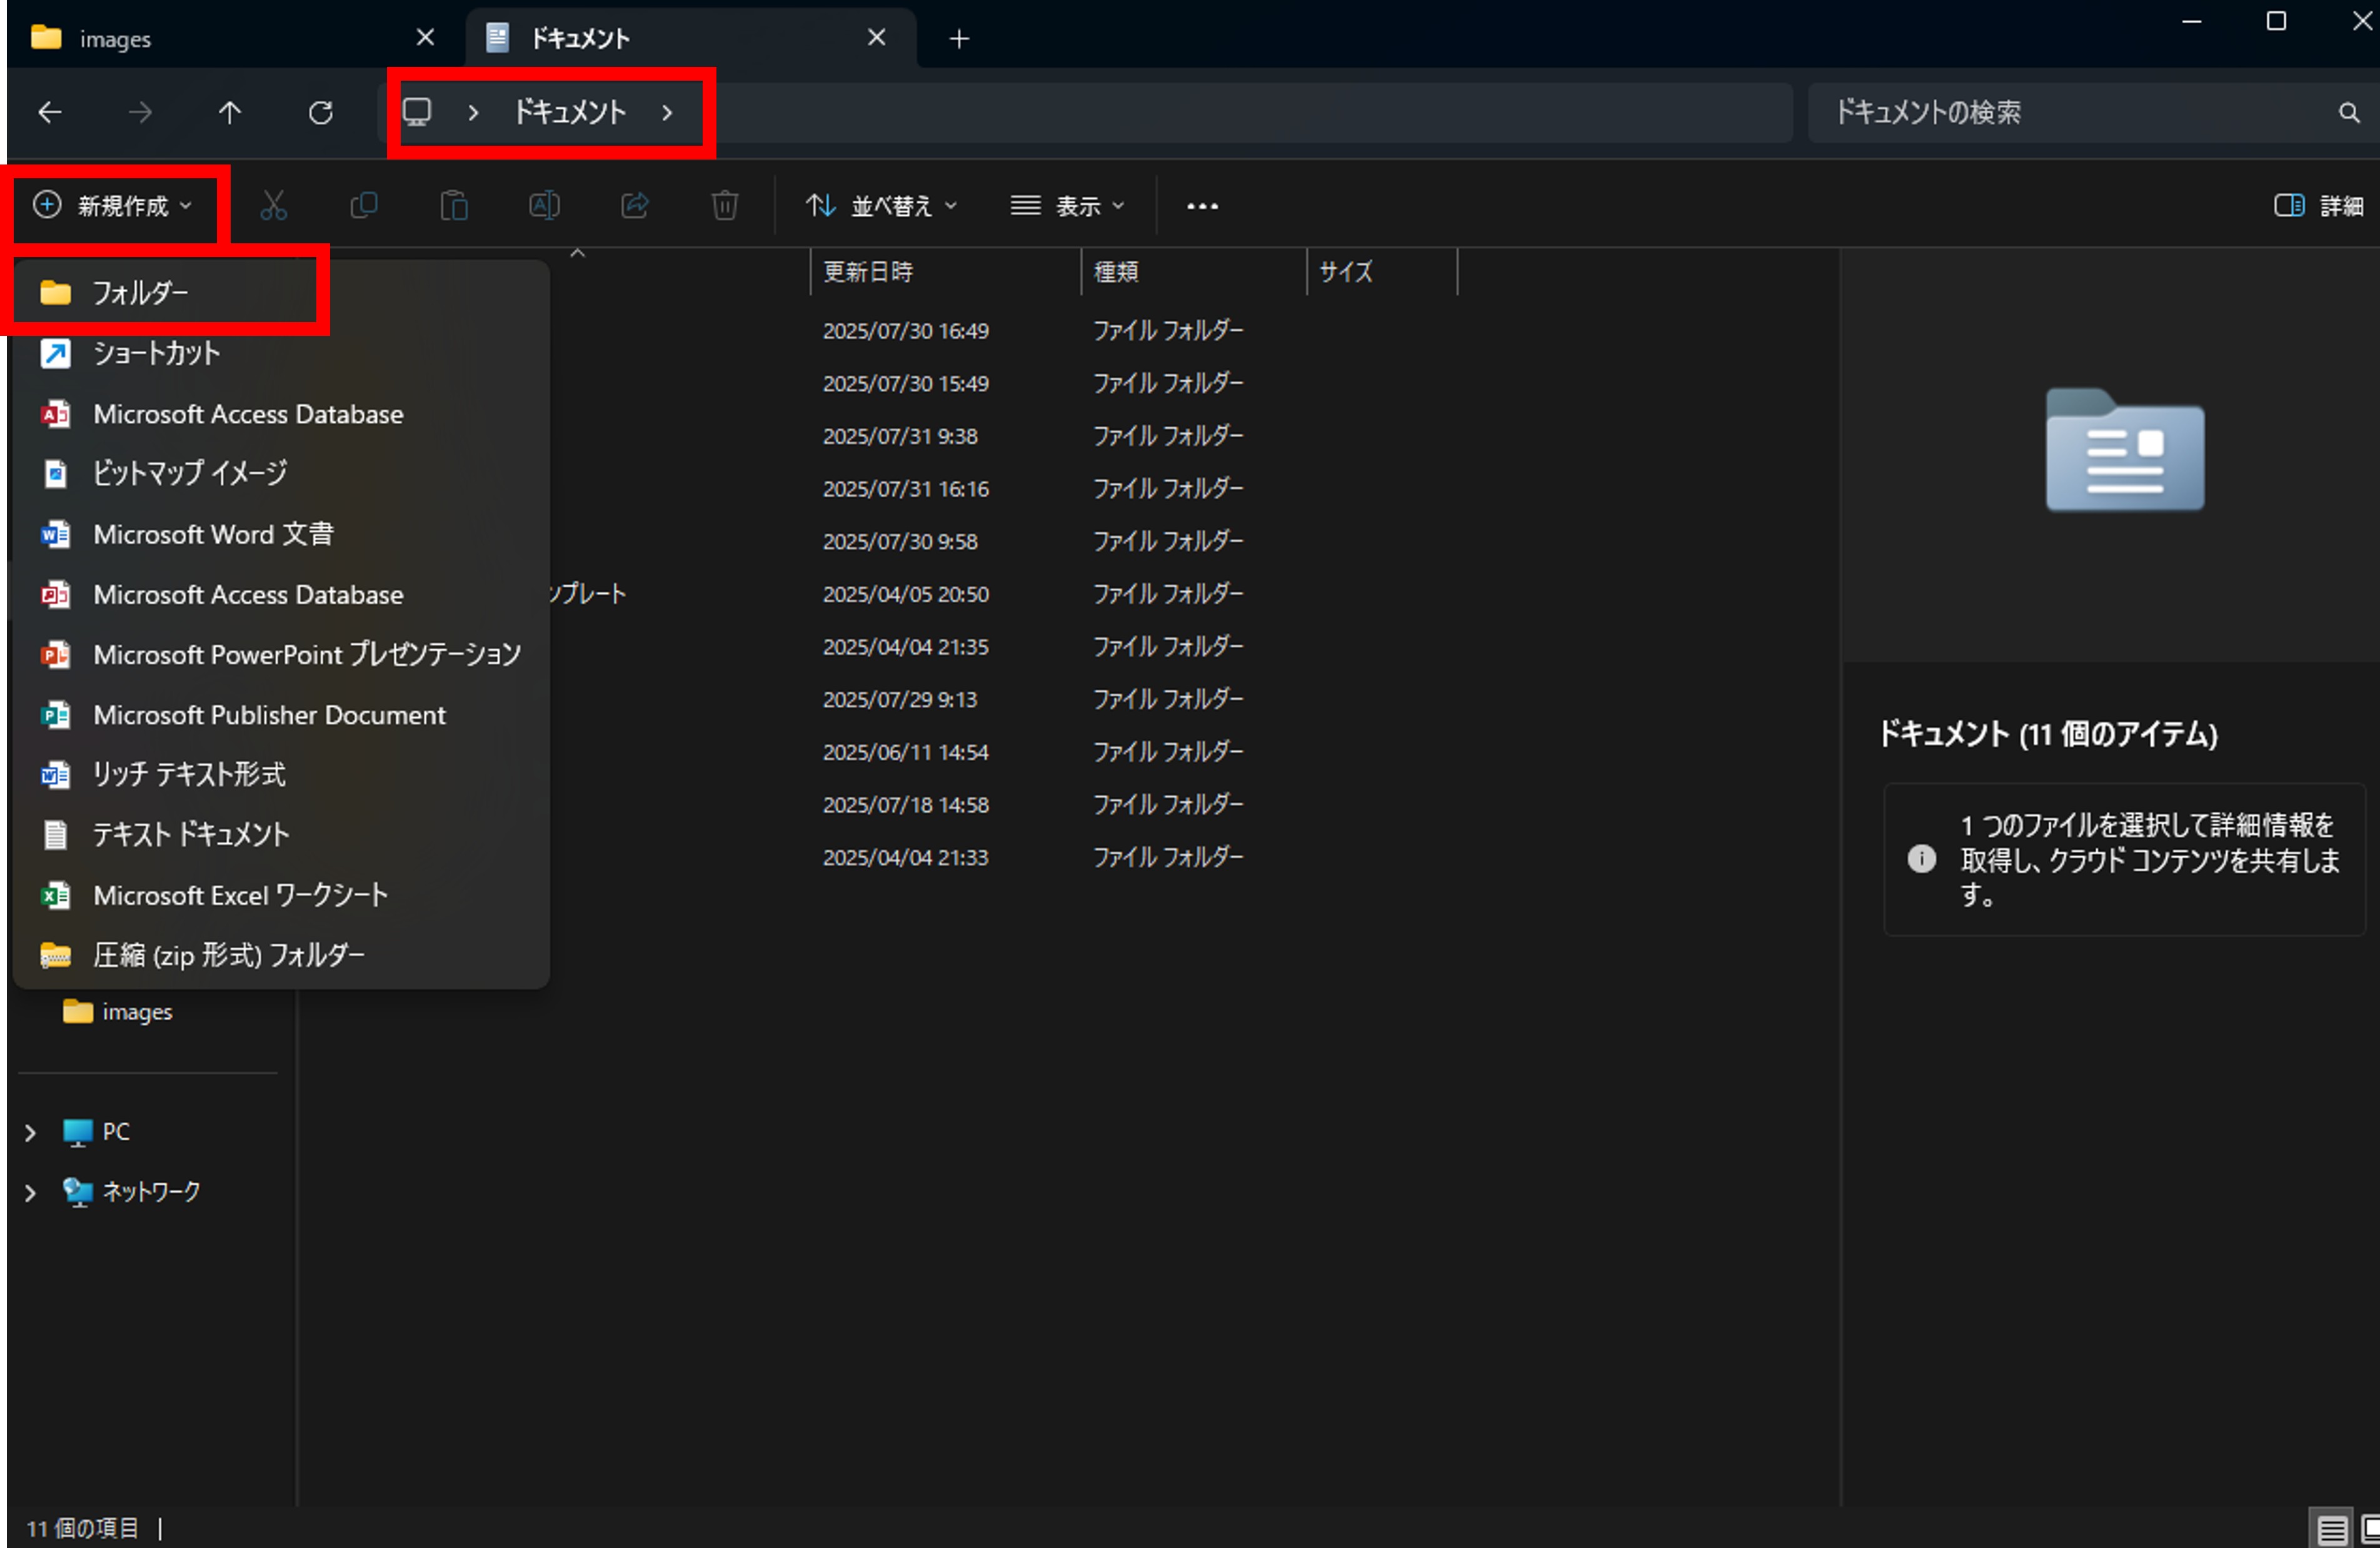The height and width of the screenshot is (1548, 2380).
Task: Choose フォルダー from the new menu
Action: click(140, 292)
